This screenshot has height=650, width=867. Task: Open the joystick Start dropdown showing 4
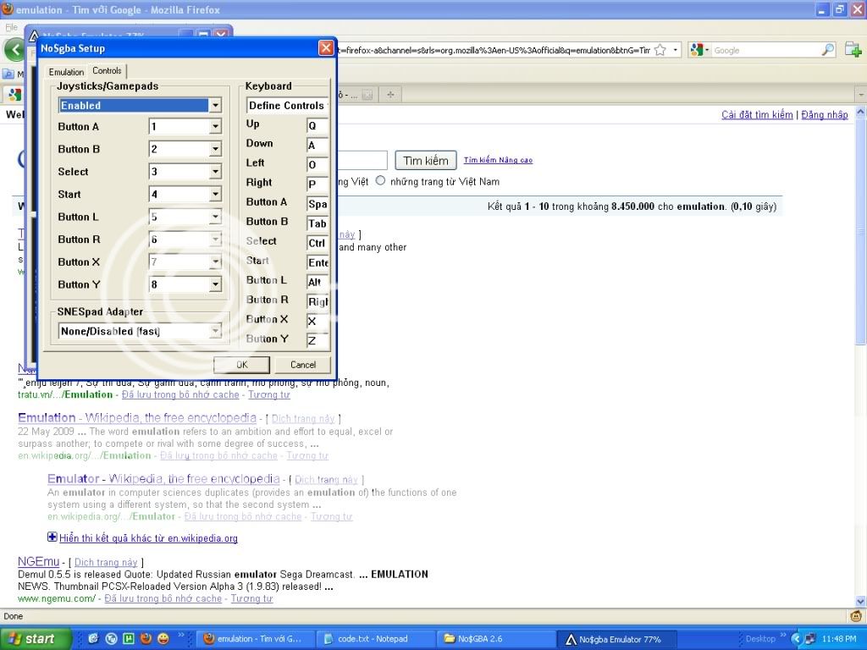(x=185, y=195)
